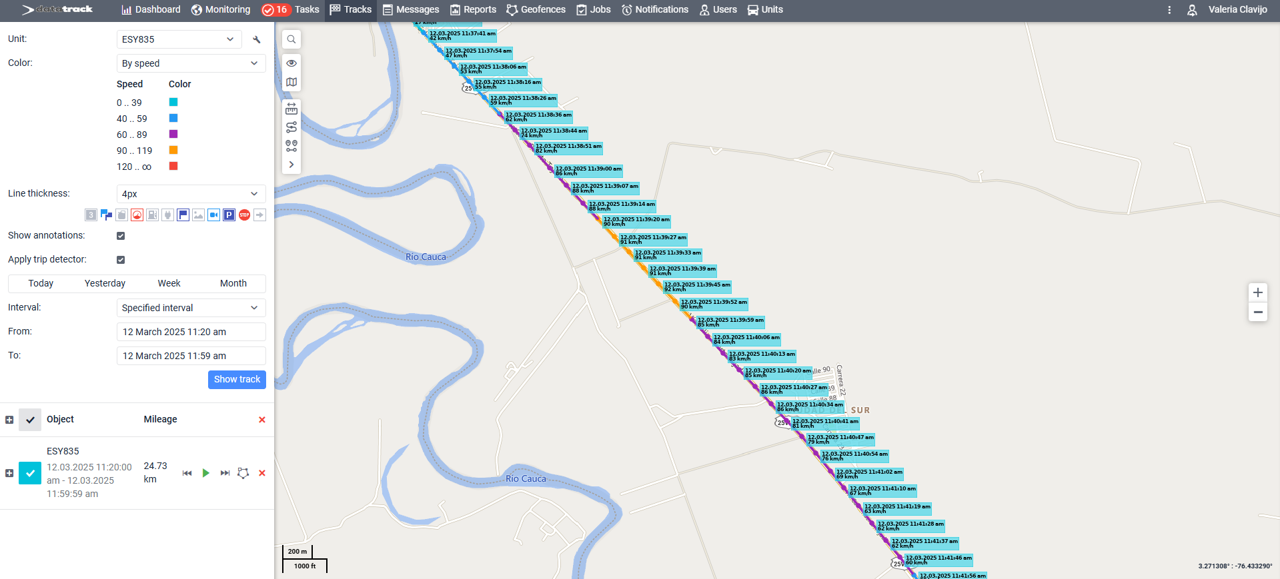Toggle the speedometer speeding marker icon
Screen dimensions: 1280x579
point(137,215)
